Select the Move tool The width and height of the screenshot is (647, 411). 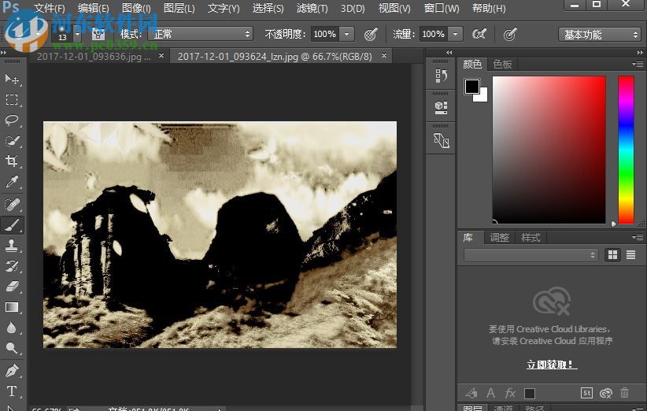click(12, 79)
